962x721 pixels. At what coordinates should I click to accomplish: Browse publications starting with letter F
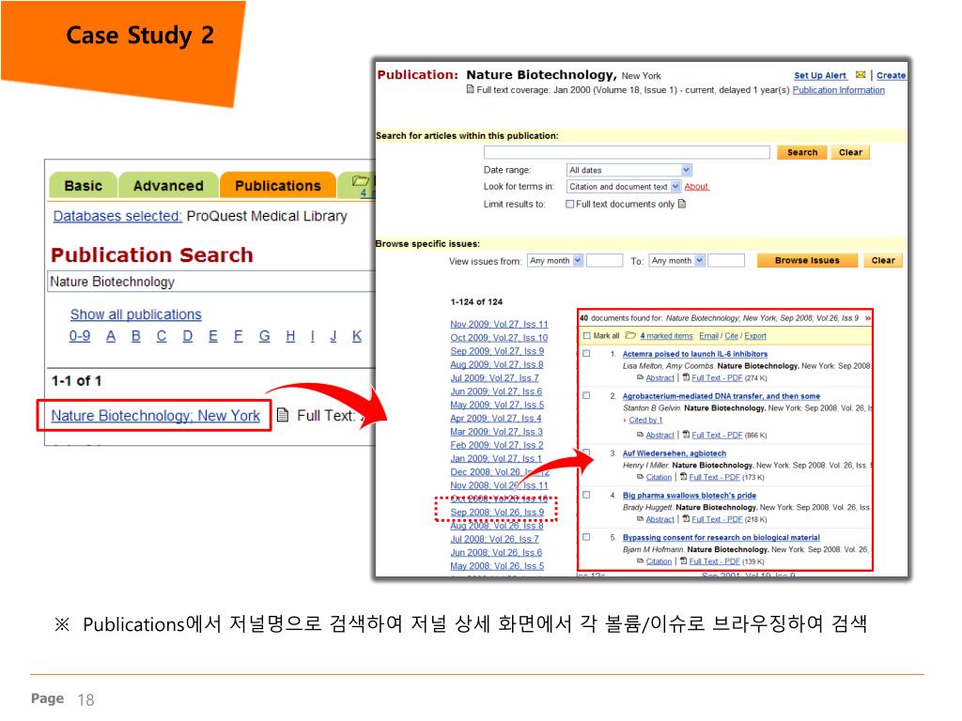[x=238, y=336]
